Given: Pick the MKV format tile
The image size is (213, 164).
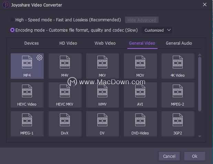Looking at the screenshot, I should click(x=103, y=66).
